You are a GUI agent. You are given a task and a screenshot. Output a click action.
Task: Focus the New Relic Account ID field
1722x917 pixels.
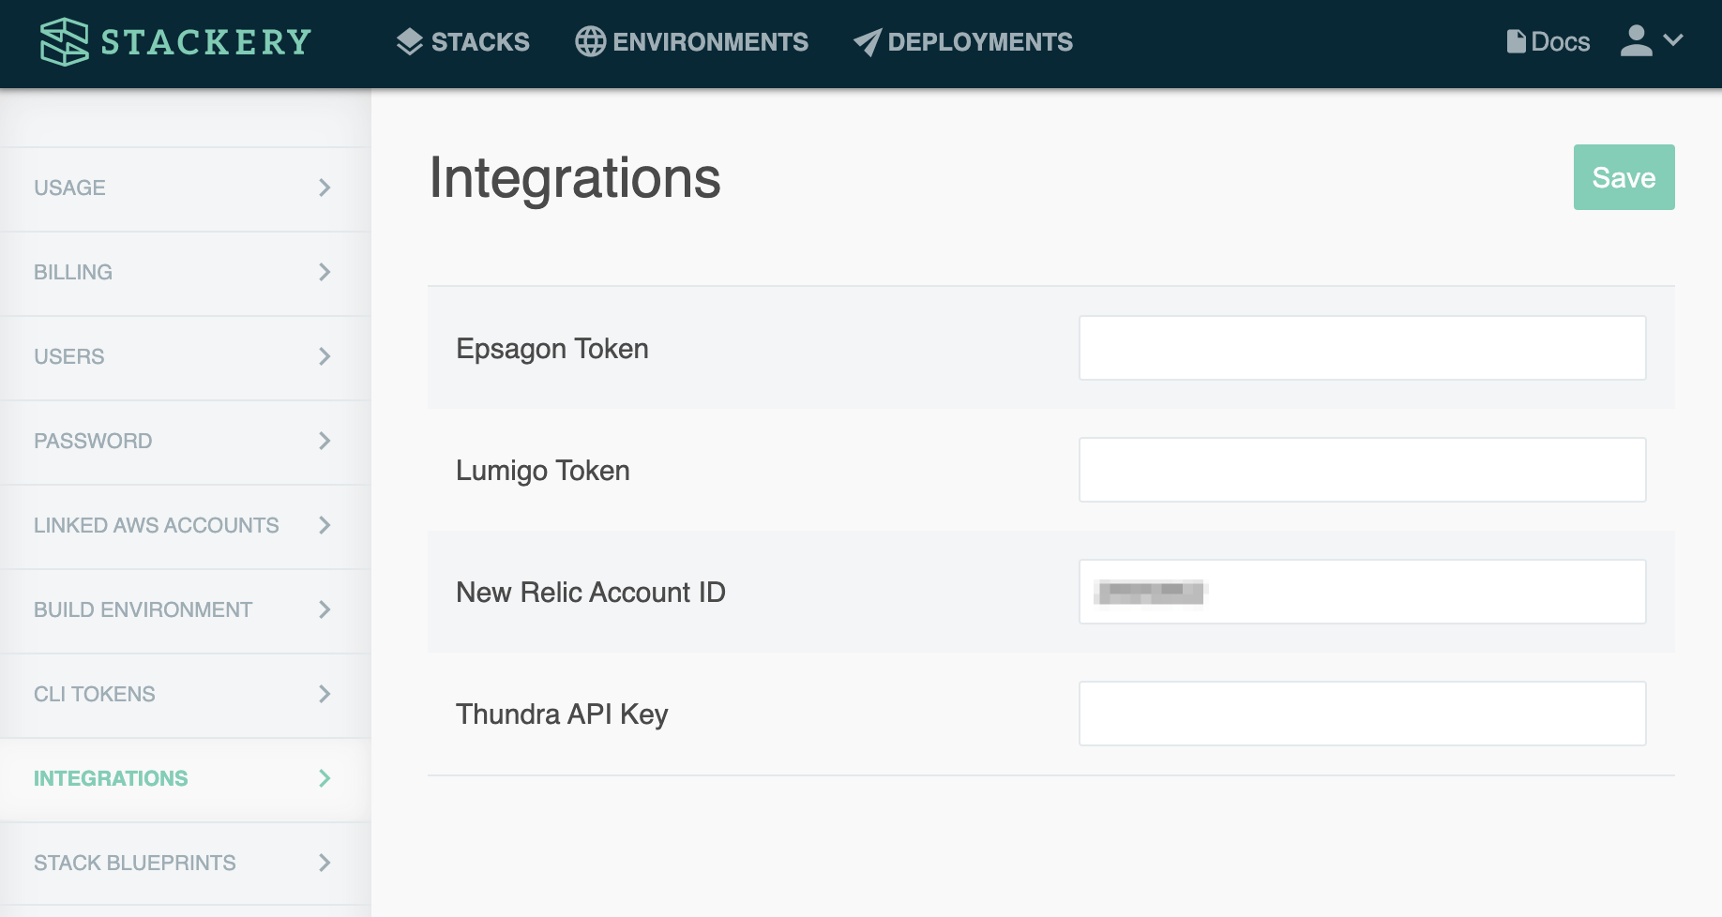coord(1362,592)
